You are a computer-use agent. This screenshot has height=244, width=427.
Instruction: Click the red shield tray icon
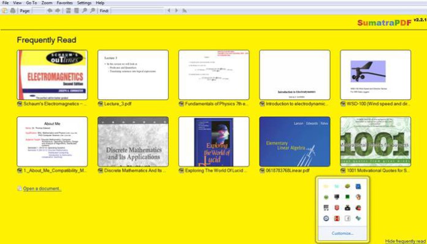pyautogui.click(x=337, y=208)
